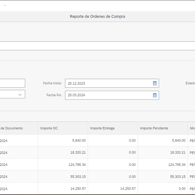Select the row with Importe OC 18,320.21
Screen dimensions: 195x195
tap(97, 152)
